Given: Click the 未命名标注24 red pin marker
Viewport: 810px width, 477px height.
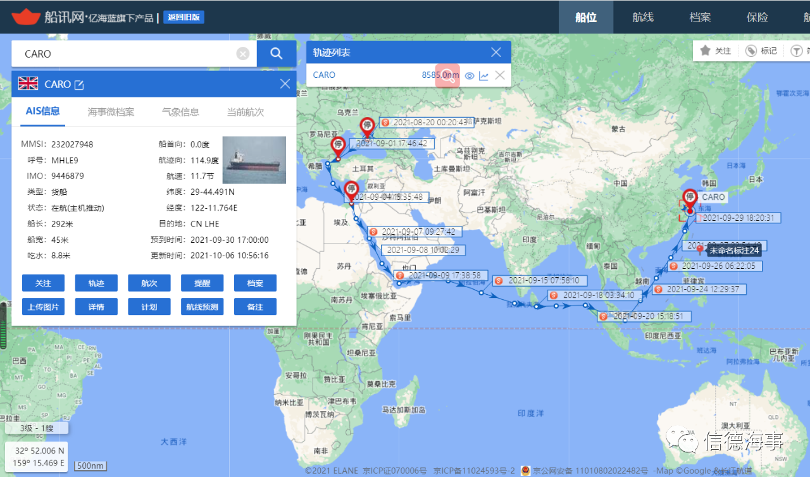Looking at the screenshot, I should (701, 251).
